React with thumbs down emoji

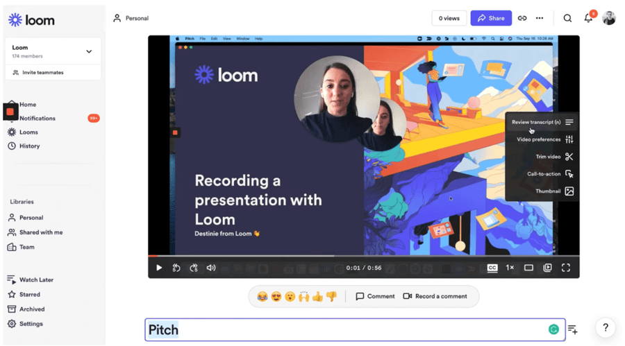click(x=331, y=297)
